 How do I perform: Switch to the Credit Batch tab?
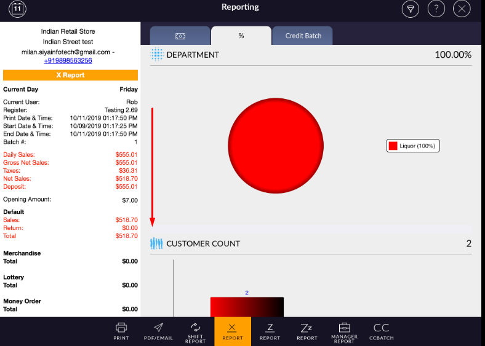point(303,36)
